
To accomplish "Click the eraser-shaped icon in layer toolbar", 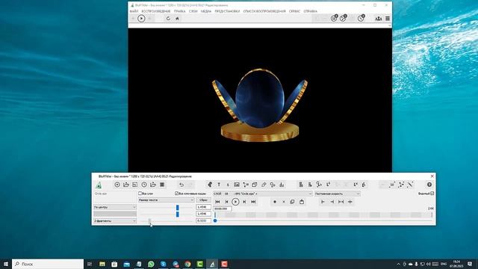I will [264, 185].
